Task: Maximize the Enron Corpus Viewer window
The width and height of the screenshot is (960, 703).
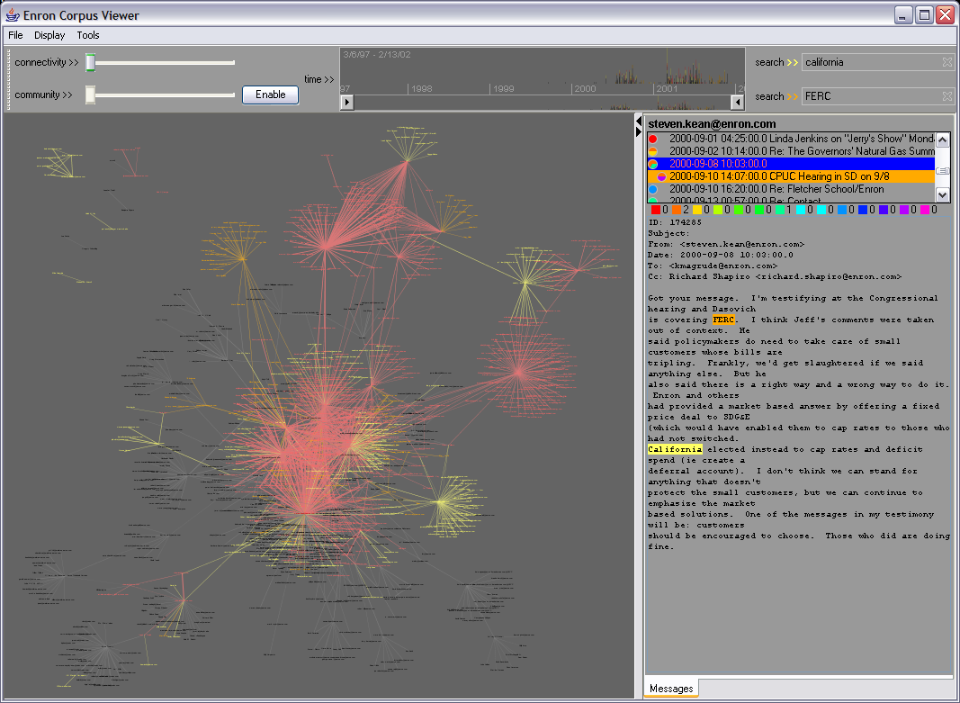Action: point(924,14)
